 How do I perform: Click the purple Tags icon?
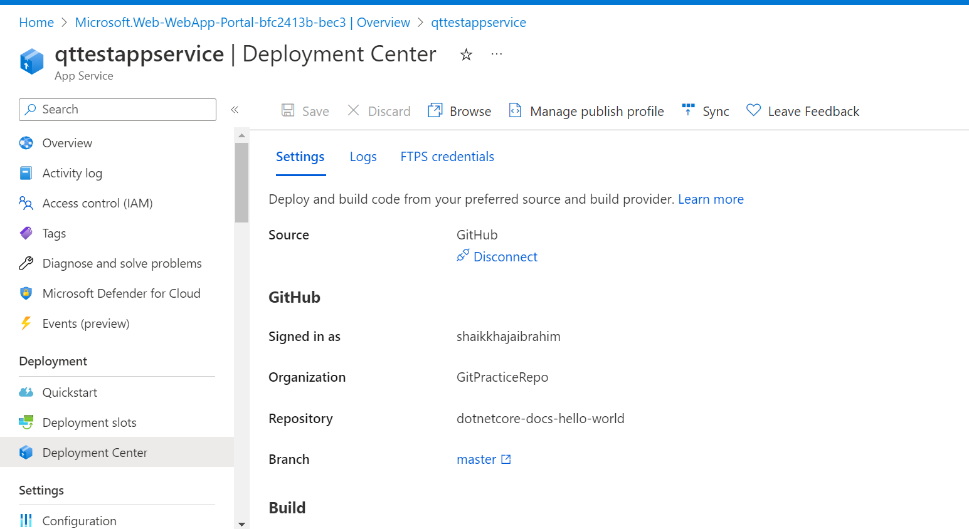26,233
